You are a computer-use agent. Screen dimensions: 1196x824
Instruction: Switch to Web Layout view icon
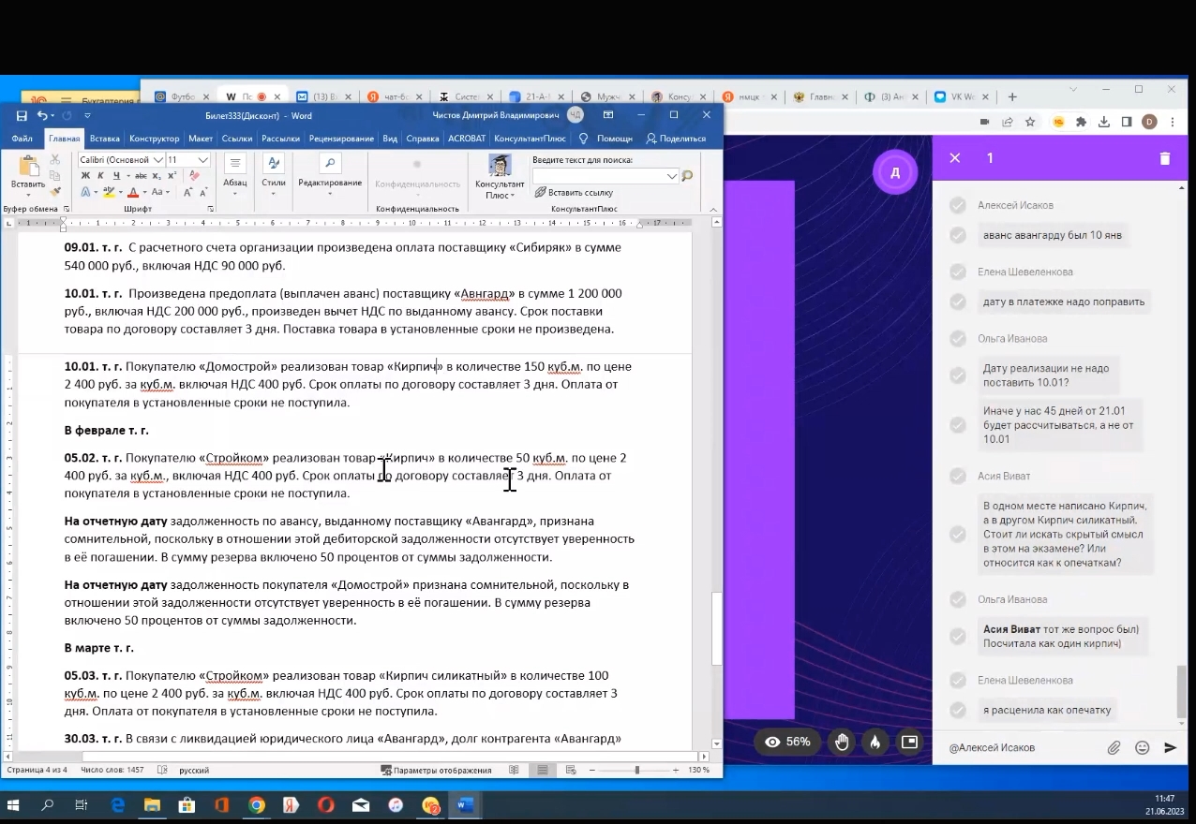[569, 770]
